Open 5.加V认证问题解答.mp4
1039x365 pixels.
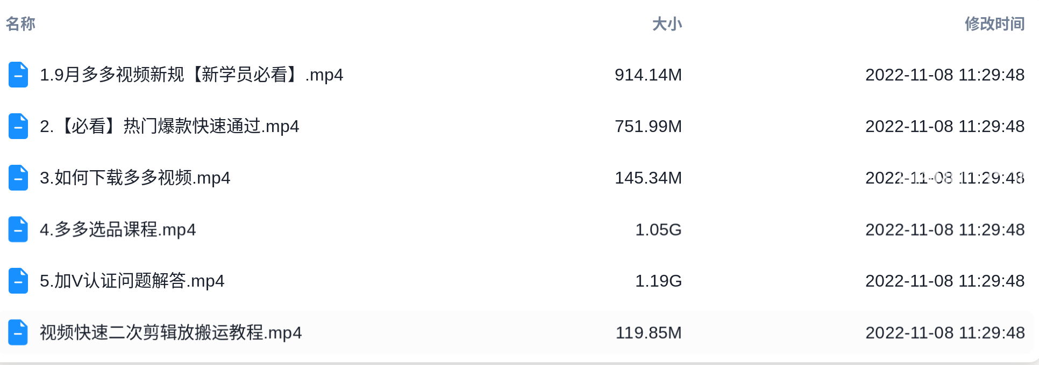click(132, 281)
